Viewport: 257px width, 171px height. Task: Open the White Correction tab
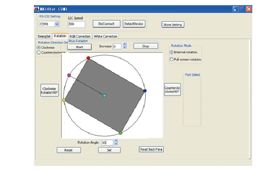tap(105, 36)
